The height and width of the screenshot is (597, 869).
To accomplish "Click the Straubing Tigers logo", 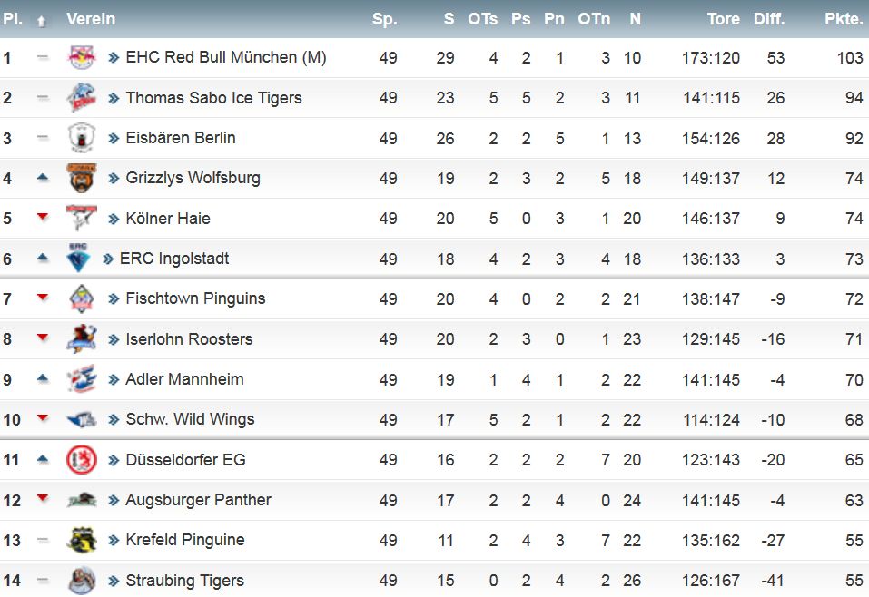I will pos(82,581).
